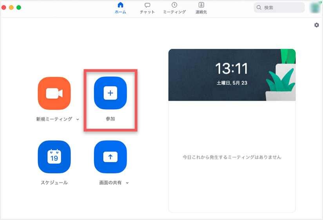Minimize the window with the yellow button
The image size is (323, 220).
(11, 7)
